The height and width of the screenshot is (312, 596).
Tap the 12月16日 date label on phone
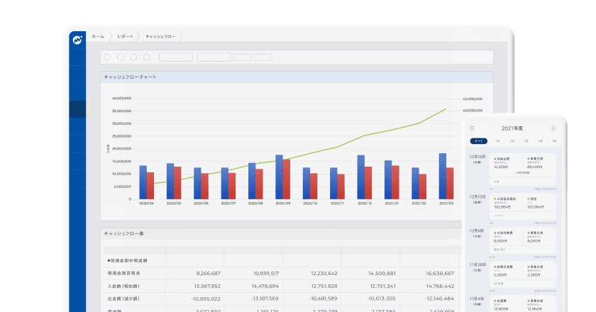(478, 157)
